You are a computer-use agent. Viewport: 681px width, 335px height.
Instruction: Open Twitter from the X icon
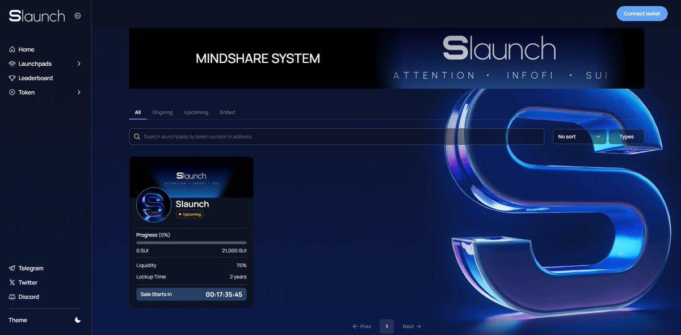(12, 282)
